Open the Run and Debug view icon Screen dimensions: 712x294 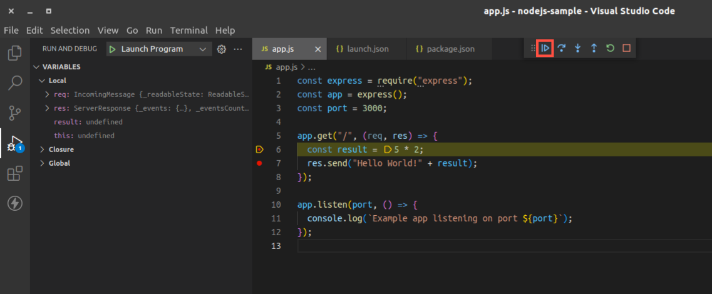coord(15,143)
